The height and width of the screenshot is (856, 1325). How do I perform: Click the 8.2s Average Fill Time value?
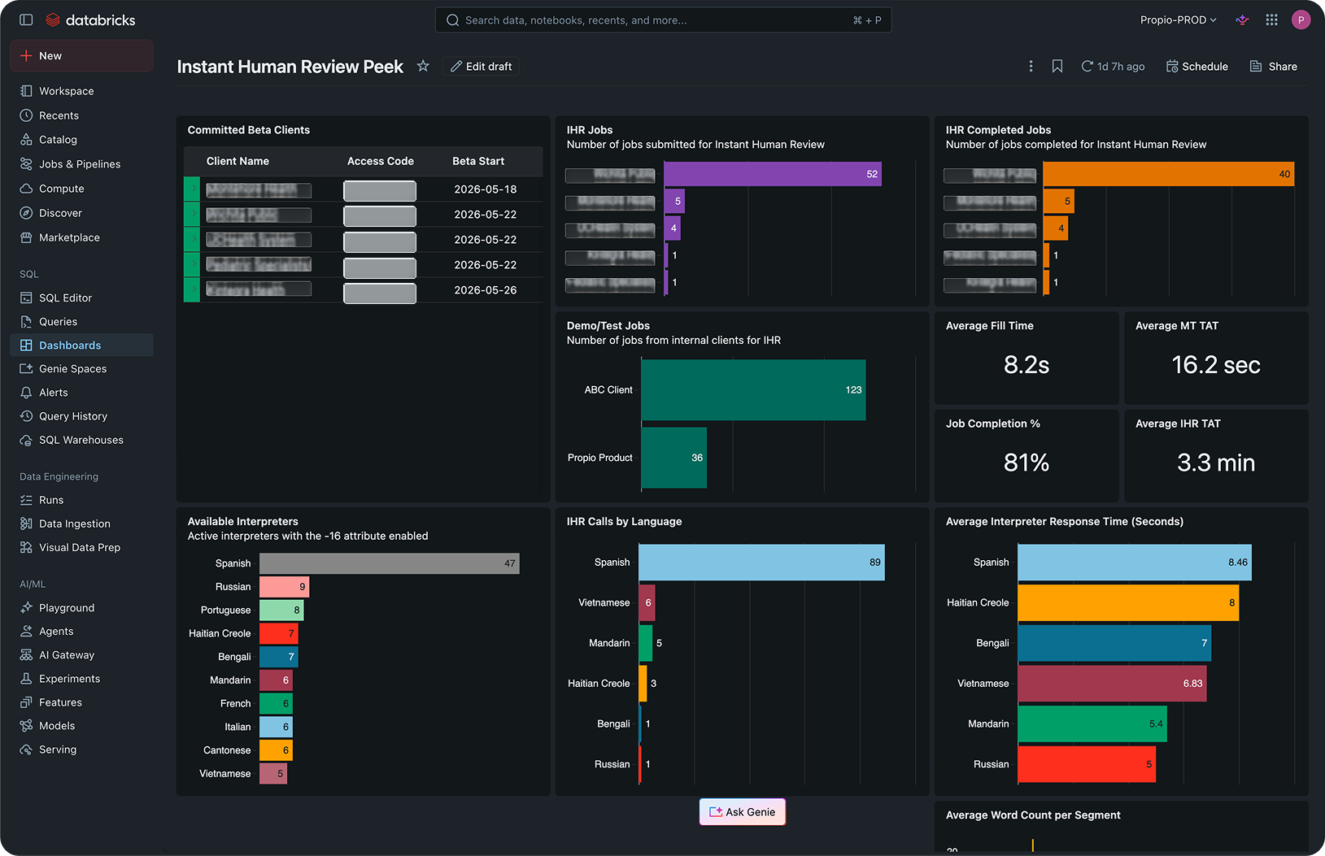(x=1026, y=365)
